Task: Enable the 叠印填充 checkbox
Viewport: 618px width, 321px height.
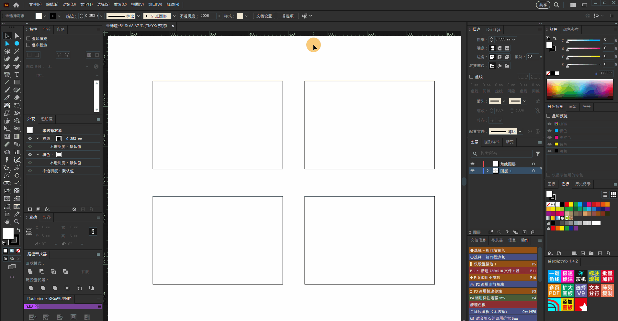Action: (x=28, y=38)
